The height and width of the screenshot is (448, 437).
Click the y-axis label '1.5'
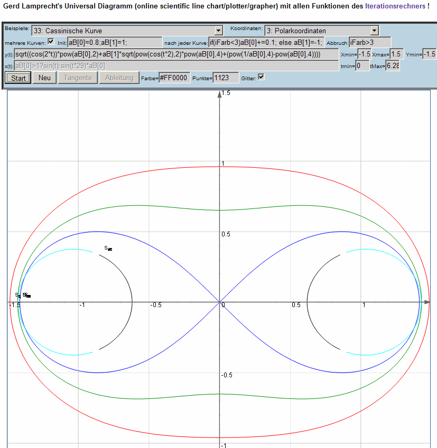tap(226, 92)
